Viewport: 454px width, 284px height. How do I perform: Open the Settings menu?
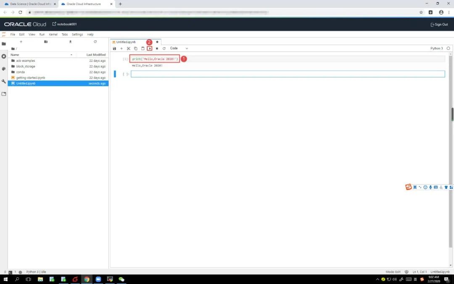[x=77, y=34]
